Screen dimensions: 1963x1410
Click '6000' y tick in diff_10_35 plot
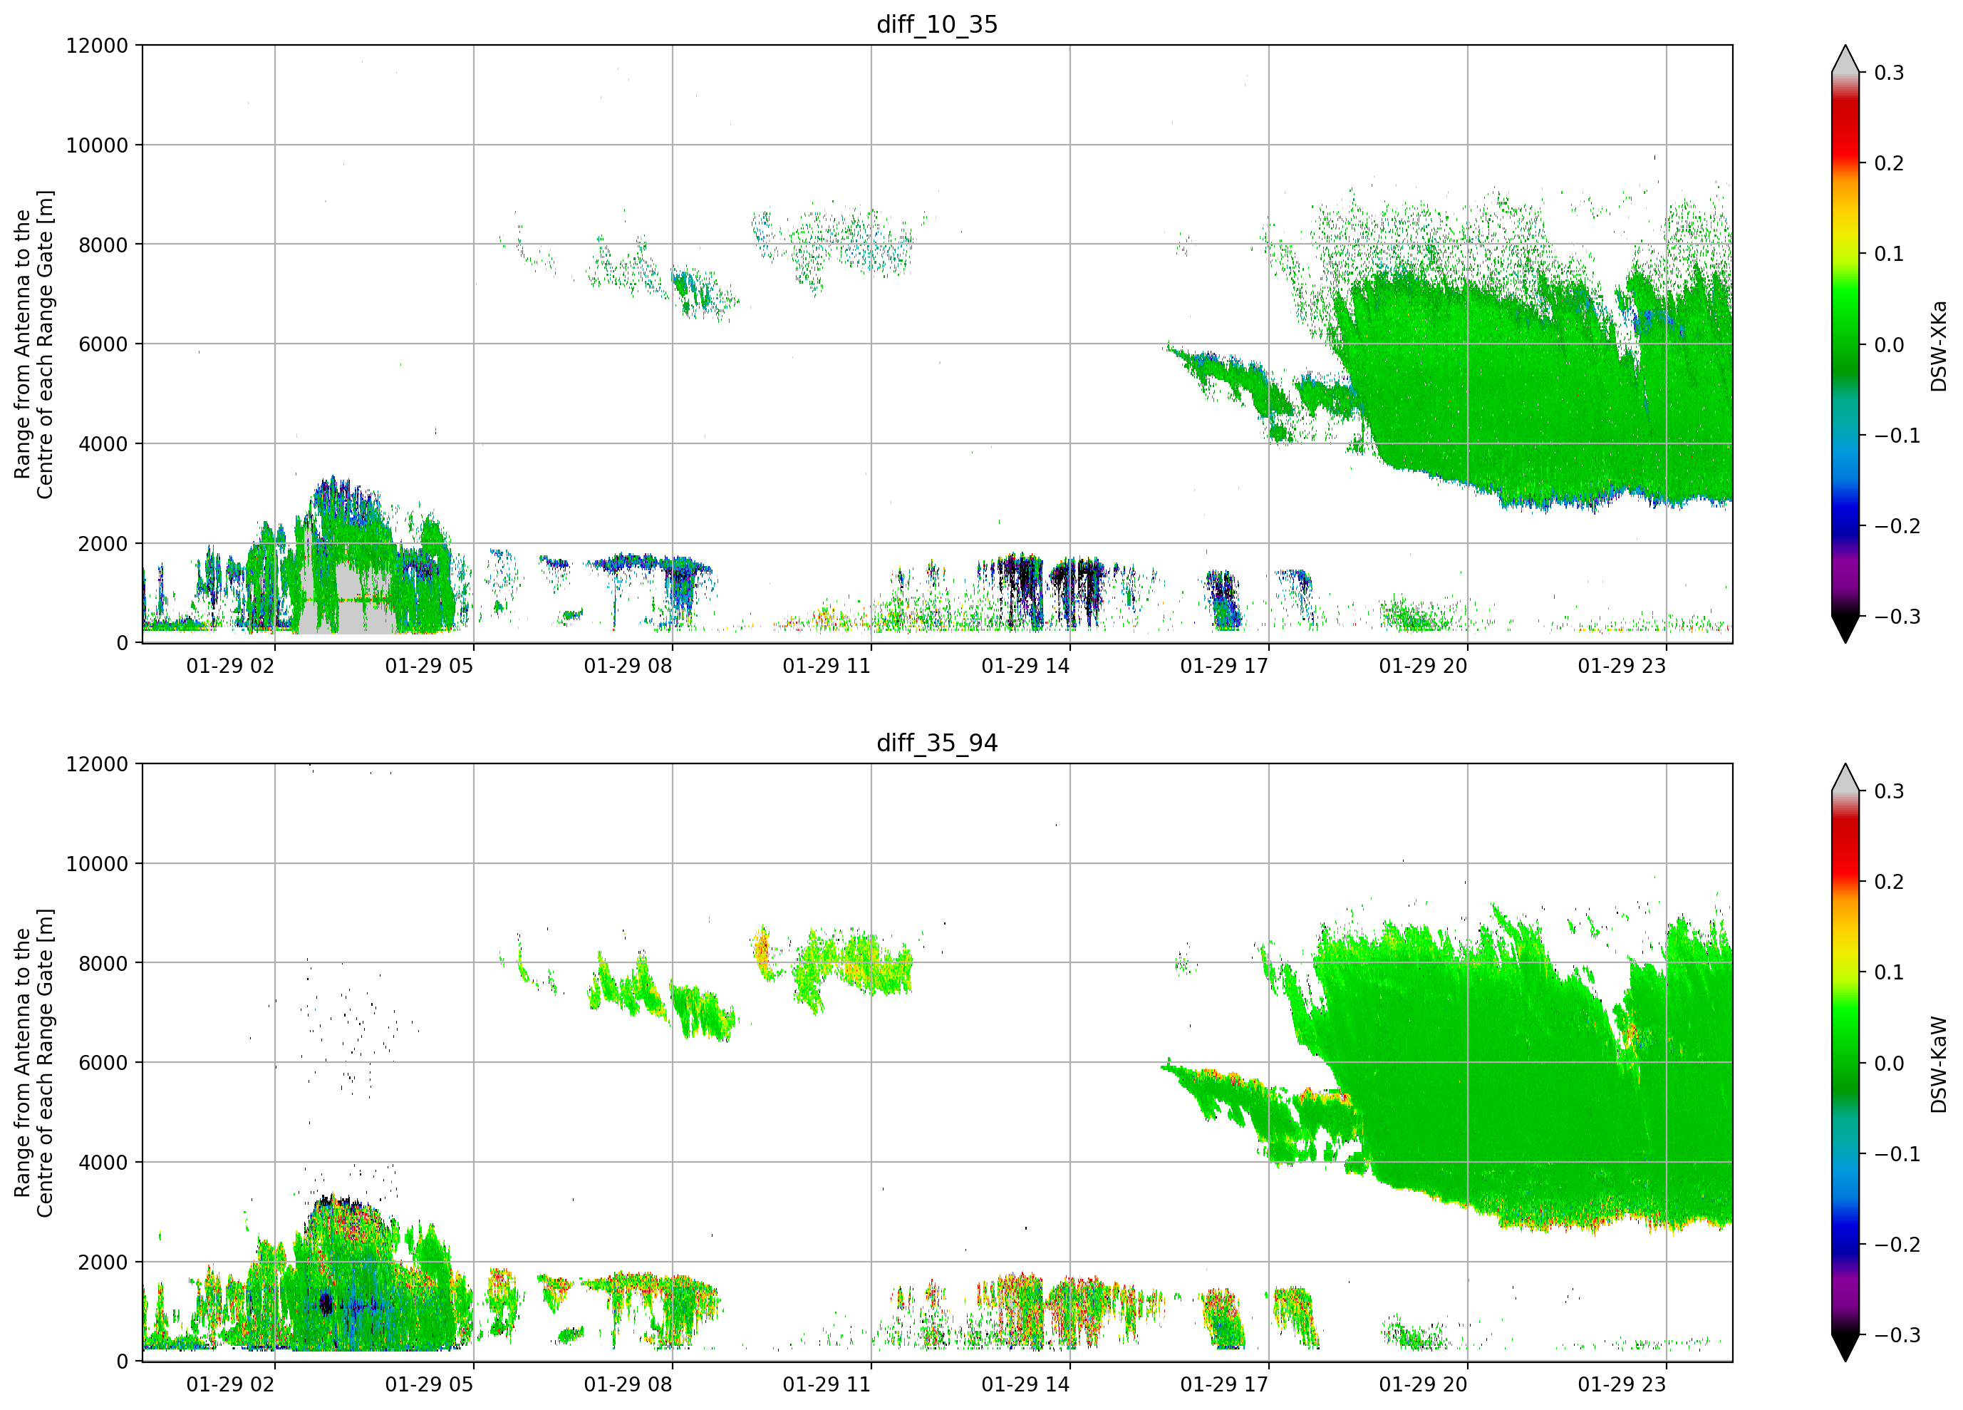[x=103, y=344]
